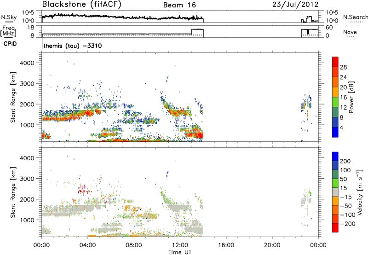Click the 'Freq. [MHz]' axis label
The width and height of the screenshot is (368, 255).
tap(9, 31)
